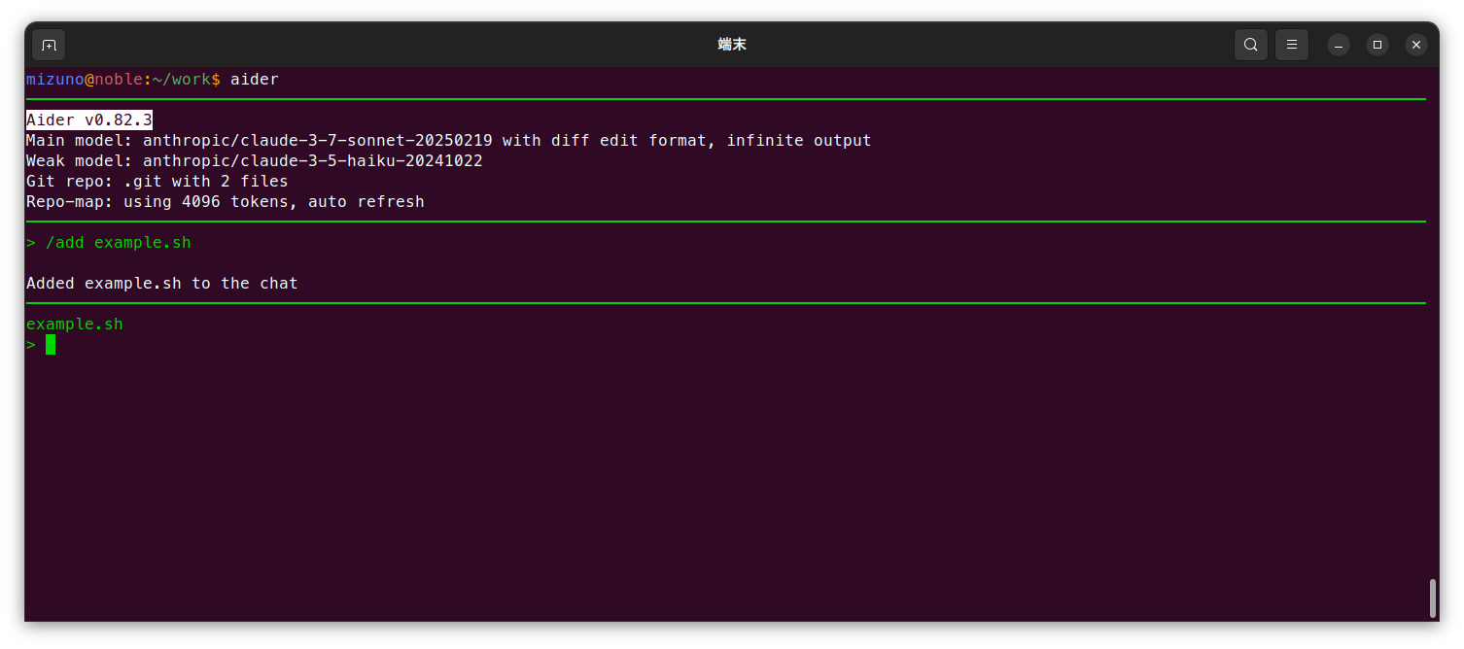Close the terminal window
The image size is (1464, 649).
click(x=1416, y=45)
